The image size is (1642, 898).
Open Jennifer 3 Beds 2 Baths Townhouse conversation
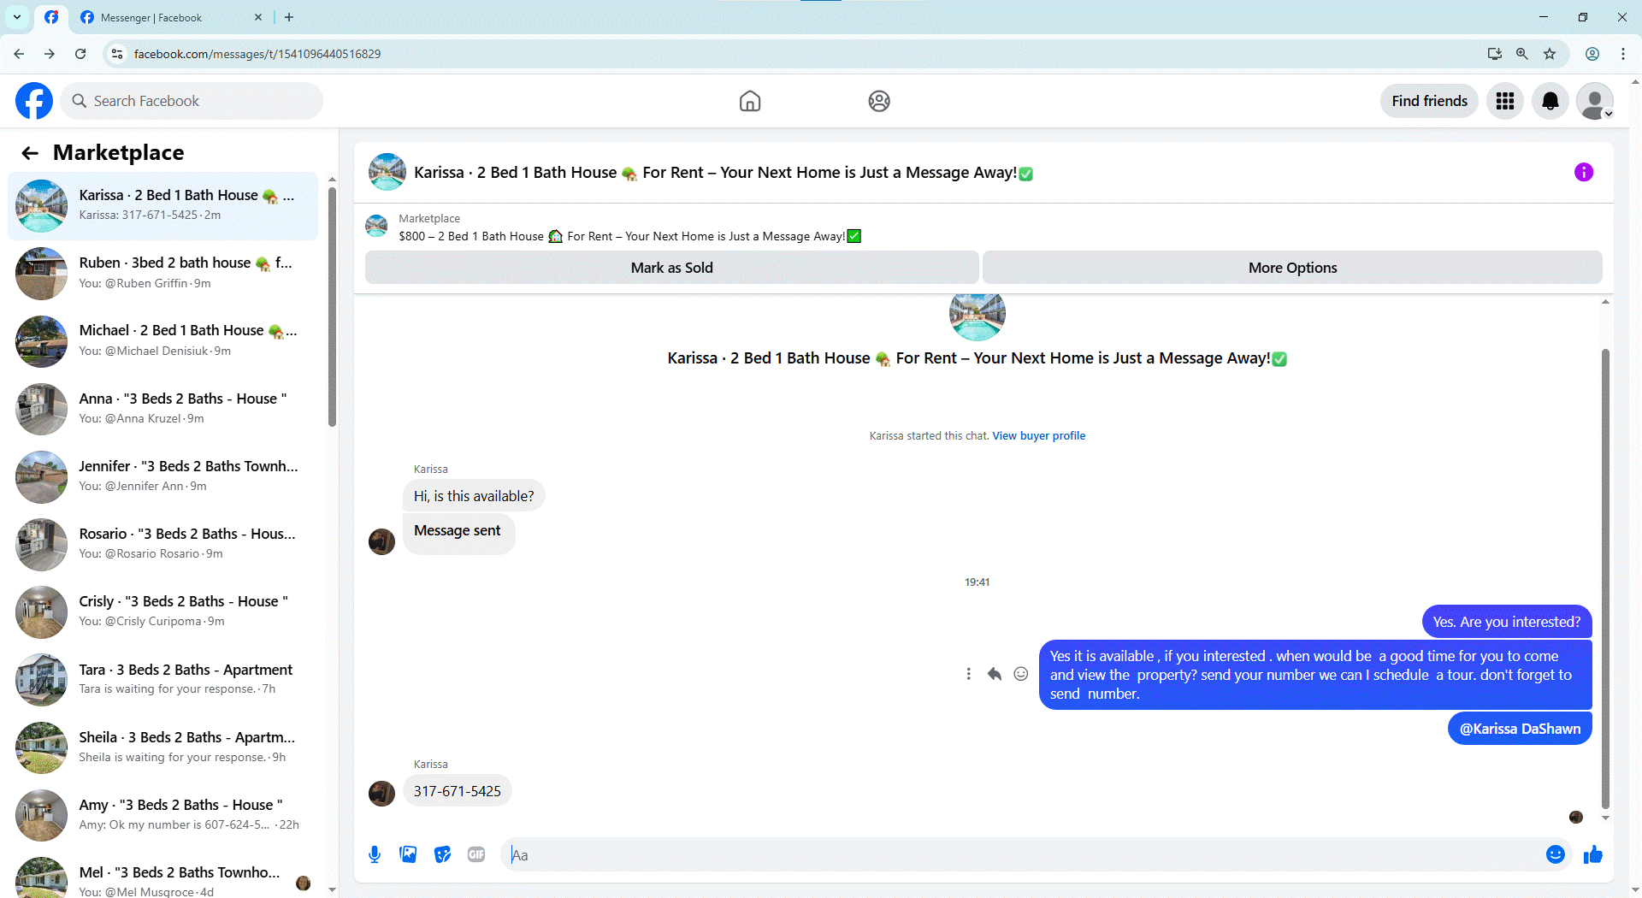[x=162, y=476]
